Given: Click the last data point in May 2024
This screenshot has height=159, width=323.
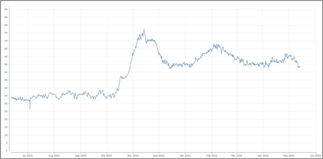Looking at the screenshot, I should pyautogui.click(x=300, y=67).
